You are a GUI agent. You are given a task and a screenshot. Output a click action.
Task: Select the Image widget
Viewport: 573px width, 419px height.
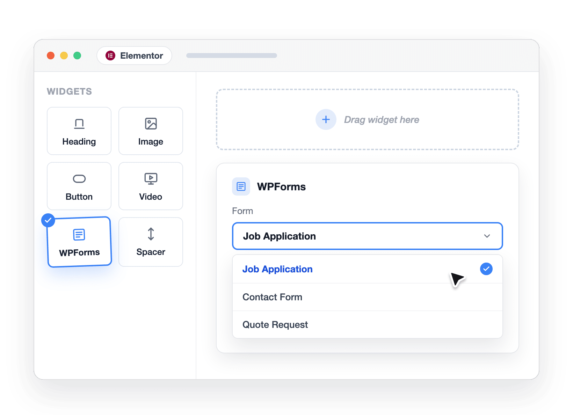pos(151,131)
